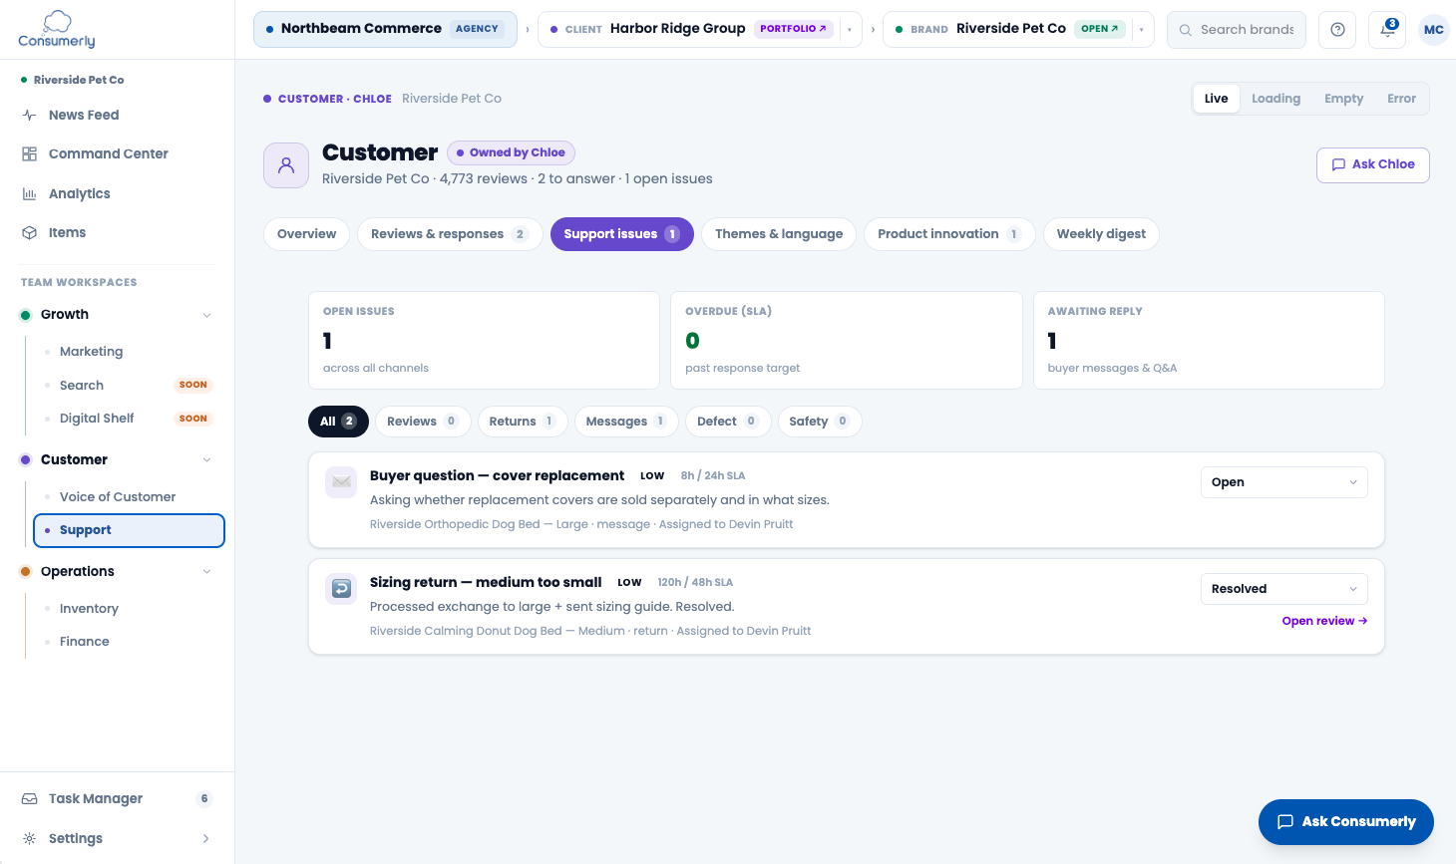Click the Customer person profile icon
This screenshot has height=864, width=1456.
pyautogui.click(x=286, y=165)
